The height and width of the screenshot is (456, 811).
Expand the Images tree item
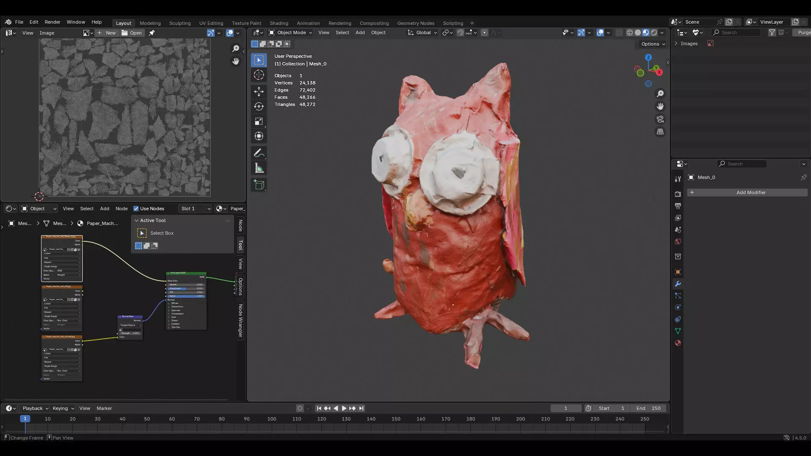[676, 43]
